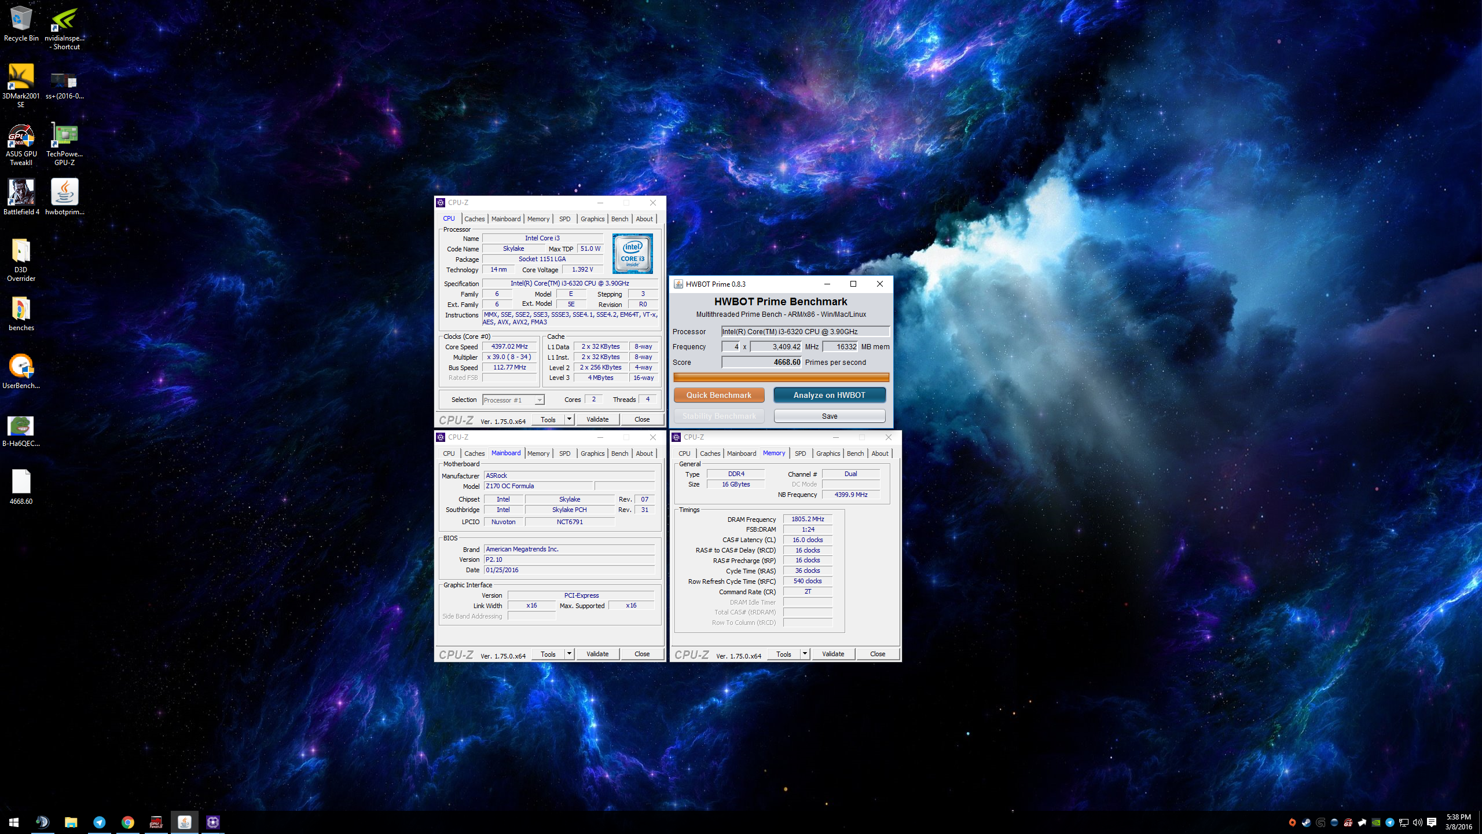Click Validate in the Memory CPU-Z window

click(x=833, y=654)
